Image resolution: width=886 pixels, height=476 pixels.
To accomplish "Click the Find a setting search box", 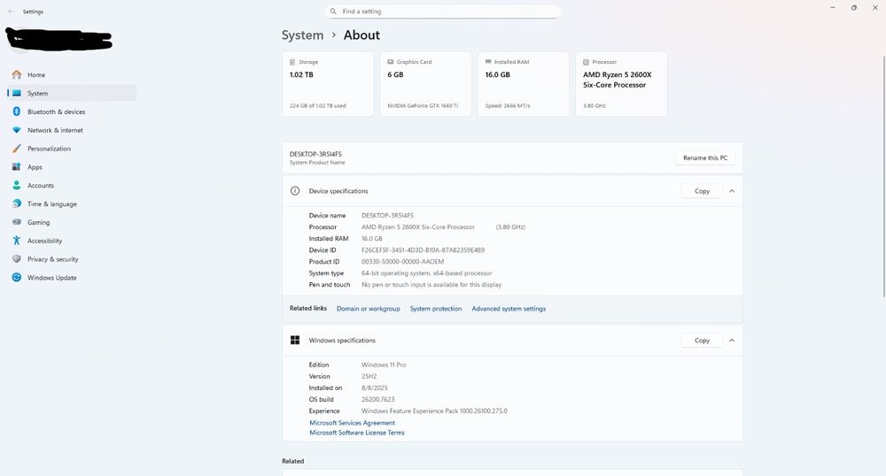I will (x=443, y=12).
